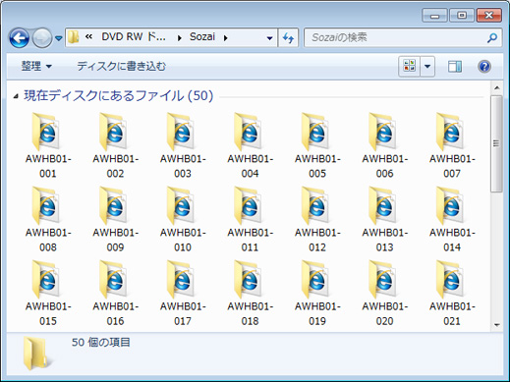Click the search magnifier icon
Viewport: 510px width, 382px height.
pos(492,38)
